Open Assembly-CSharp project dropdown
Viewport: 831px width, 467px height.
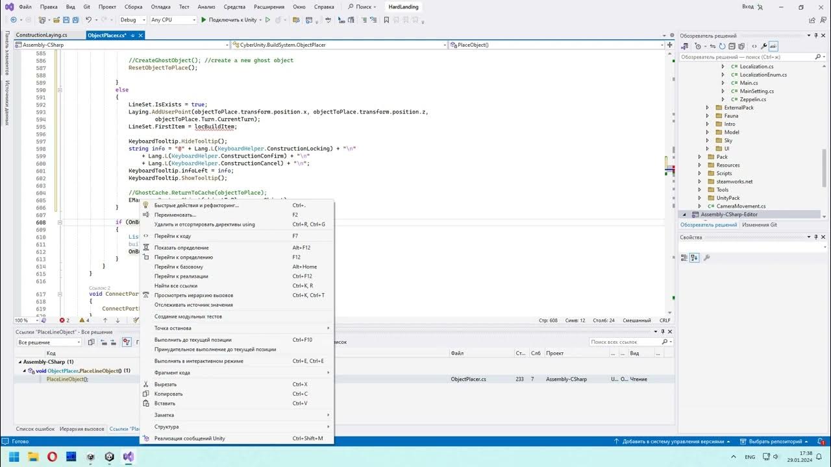pos(122,45)
